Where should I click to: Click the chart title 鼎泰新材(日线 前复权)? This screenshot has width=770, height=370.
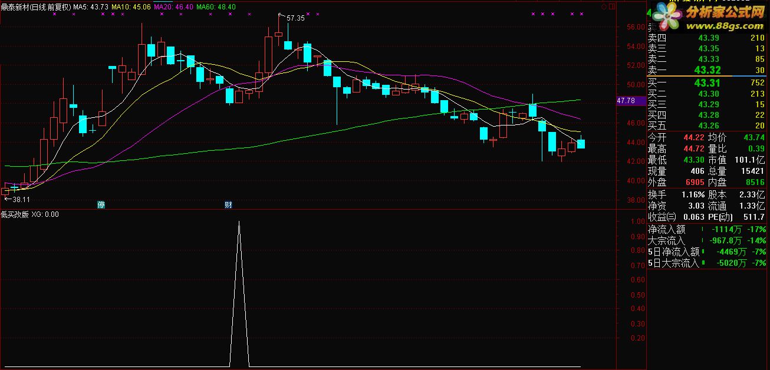[36, 7]
